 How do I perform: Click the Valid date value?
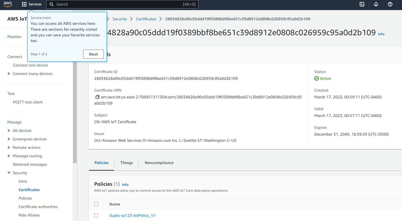point(348,116)
